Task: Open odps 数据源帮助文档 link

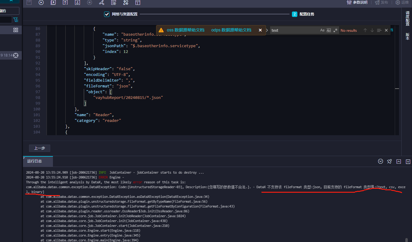Action: [231, 30]
